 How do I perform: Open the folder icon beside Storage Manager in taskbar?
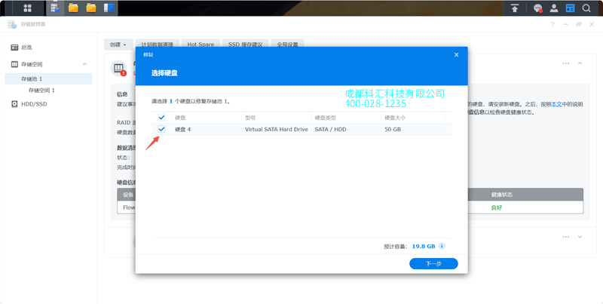(x=73, y=8)
